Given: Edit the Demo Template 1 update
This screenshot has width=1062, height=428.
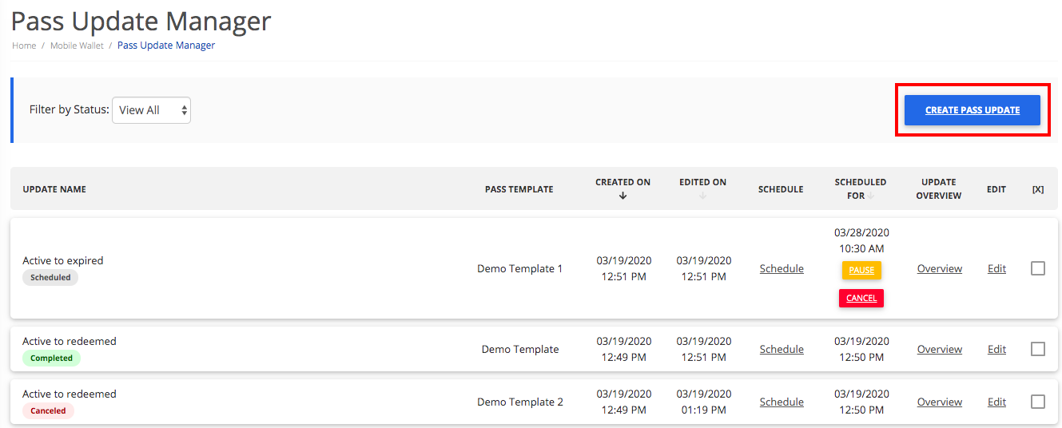Looking at the screenshot, I should click(996, 268).
